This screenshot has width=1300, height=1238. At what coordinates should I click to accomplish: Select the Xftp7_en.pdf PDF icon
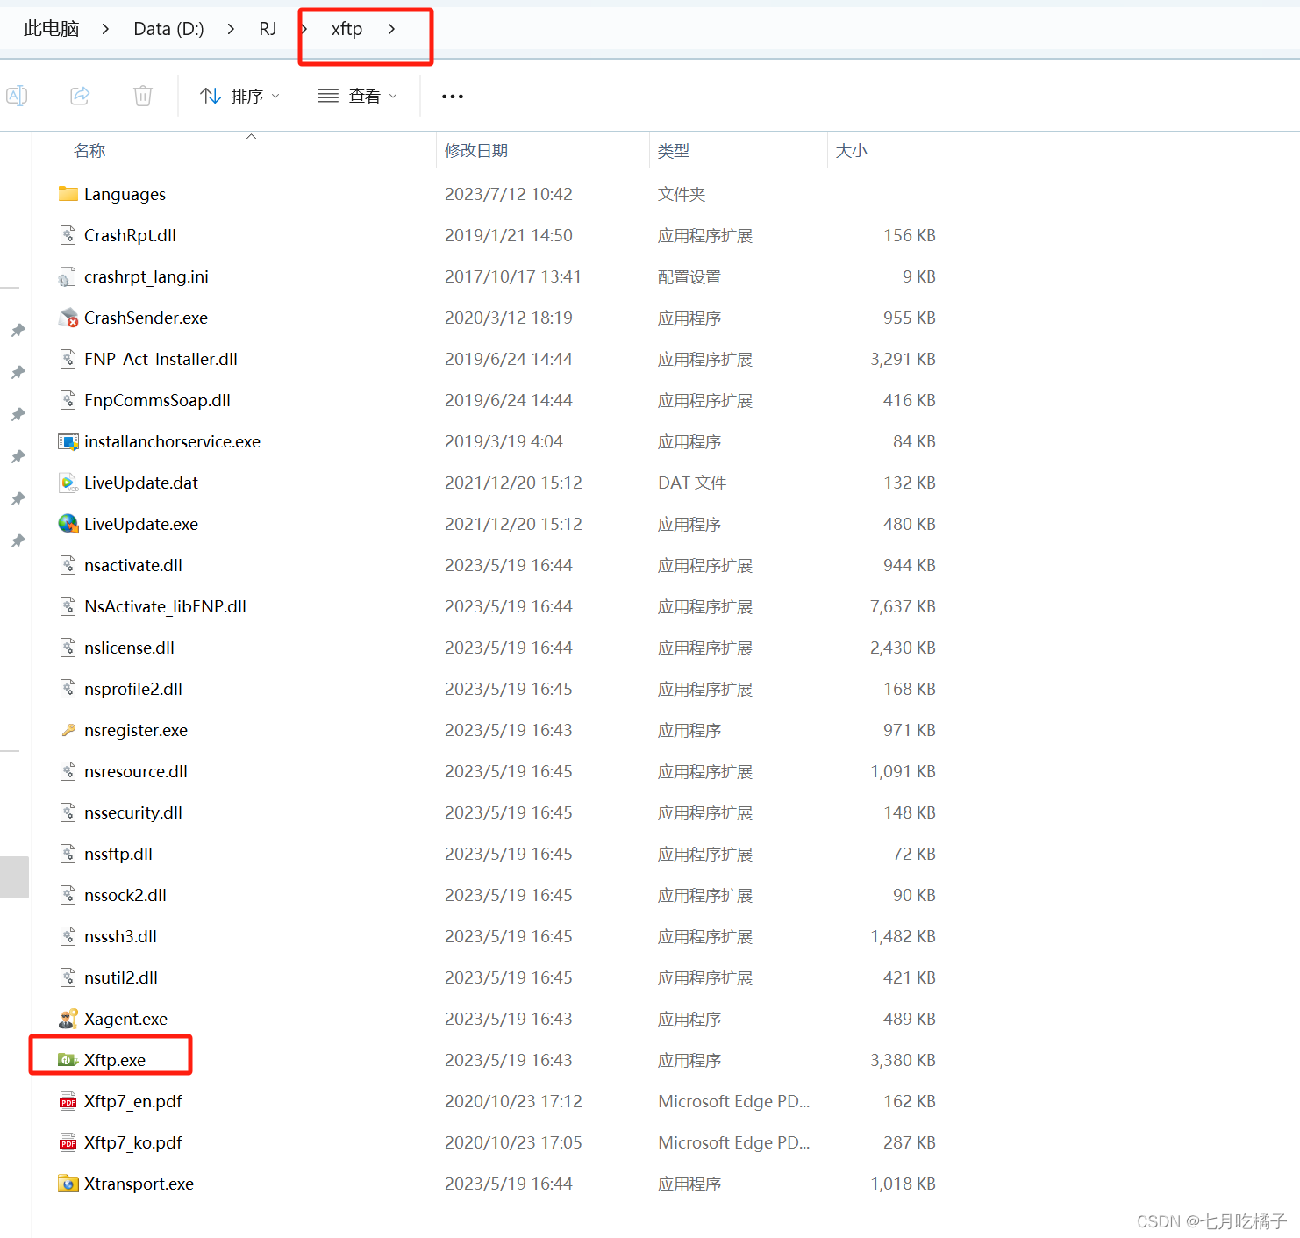[68, 1101]
